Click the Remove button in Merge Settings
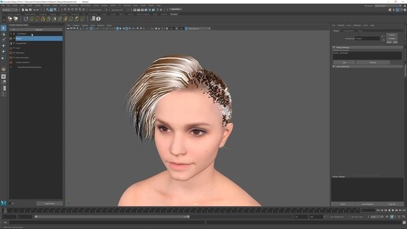407x229 pixels. pyautogui.click(x=373, y=62)
